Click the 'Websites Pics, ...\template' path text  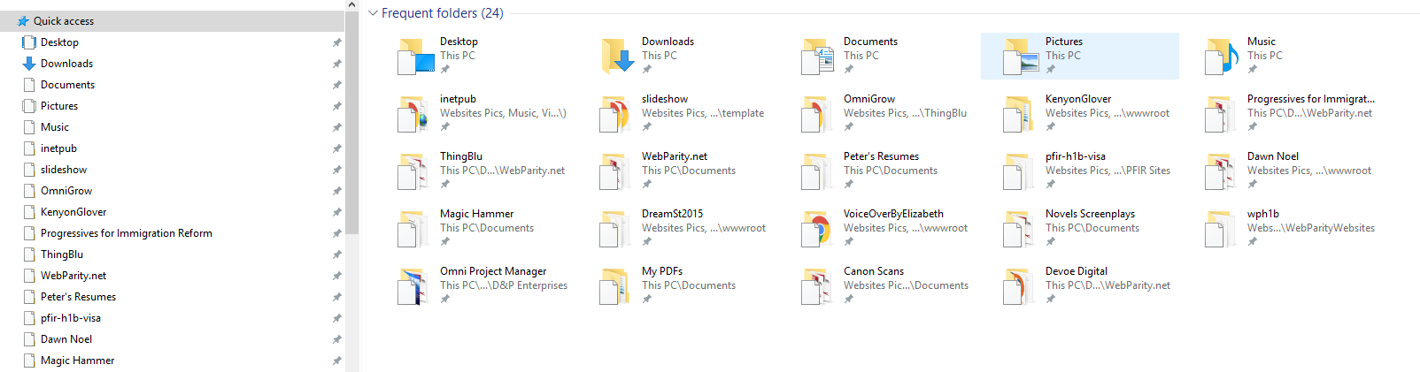[703, 113]
